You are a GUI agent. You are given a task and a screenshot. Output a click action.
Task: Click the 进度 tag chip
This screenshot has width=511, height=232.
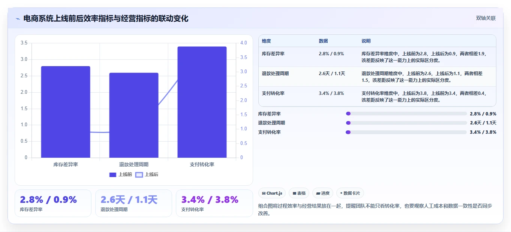323,193
